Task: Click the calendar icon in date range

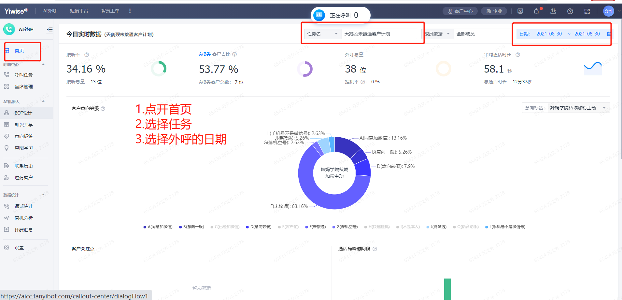Action: point(609,34)
